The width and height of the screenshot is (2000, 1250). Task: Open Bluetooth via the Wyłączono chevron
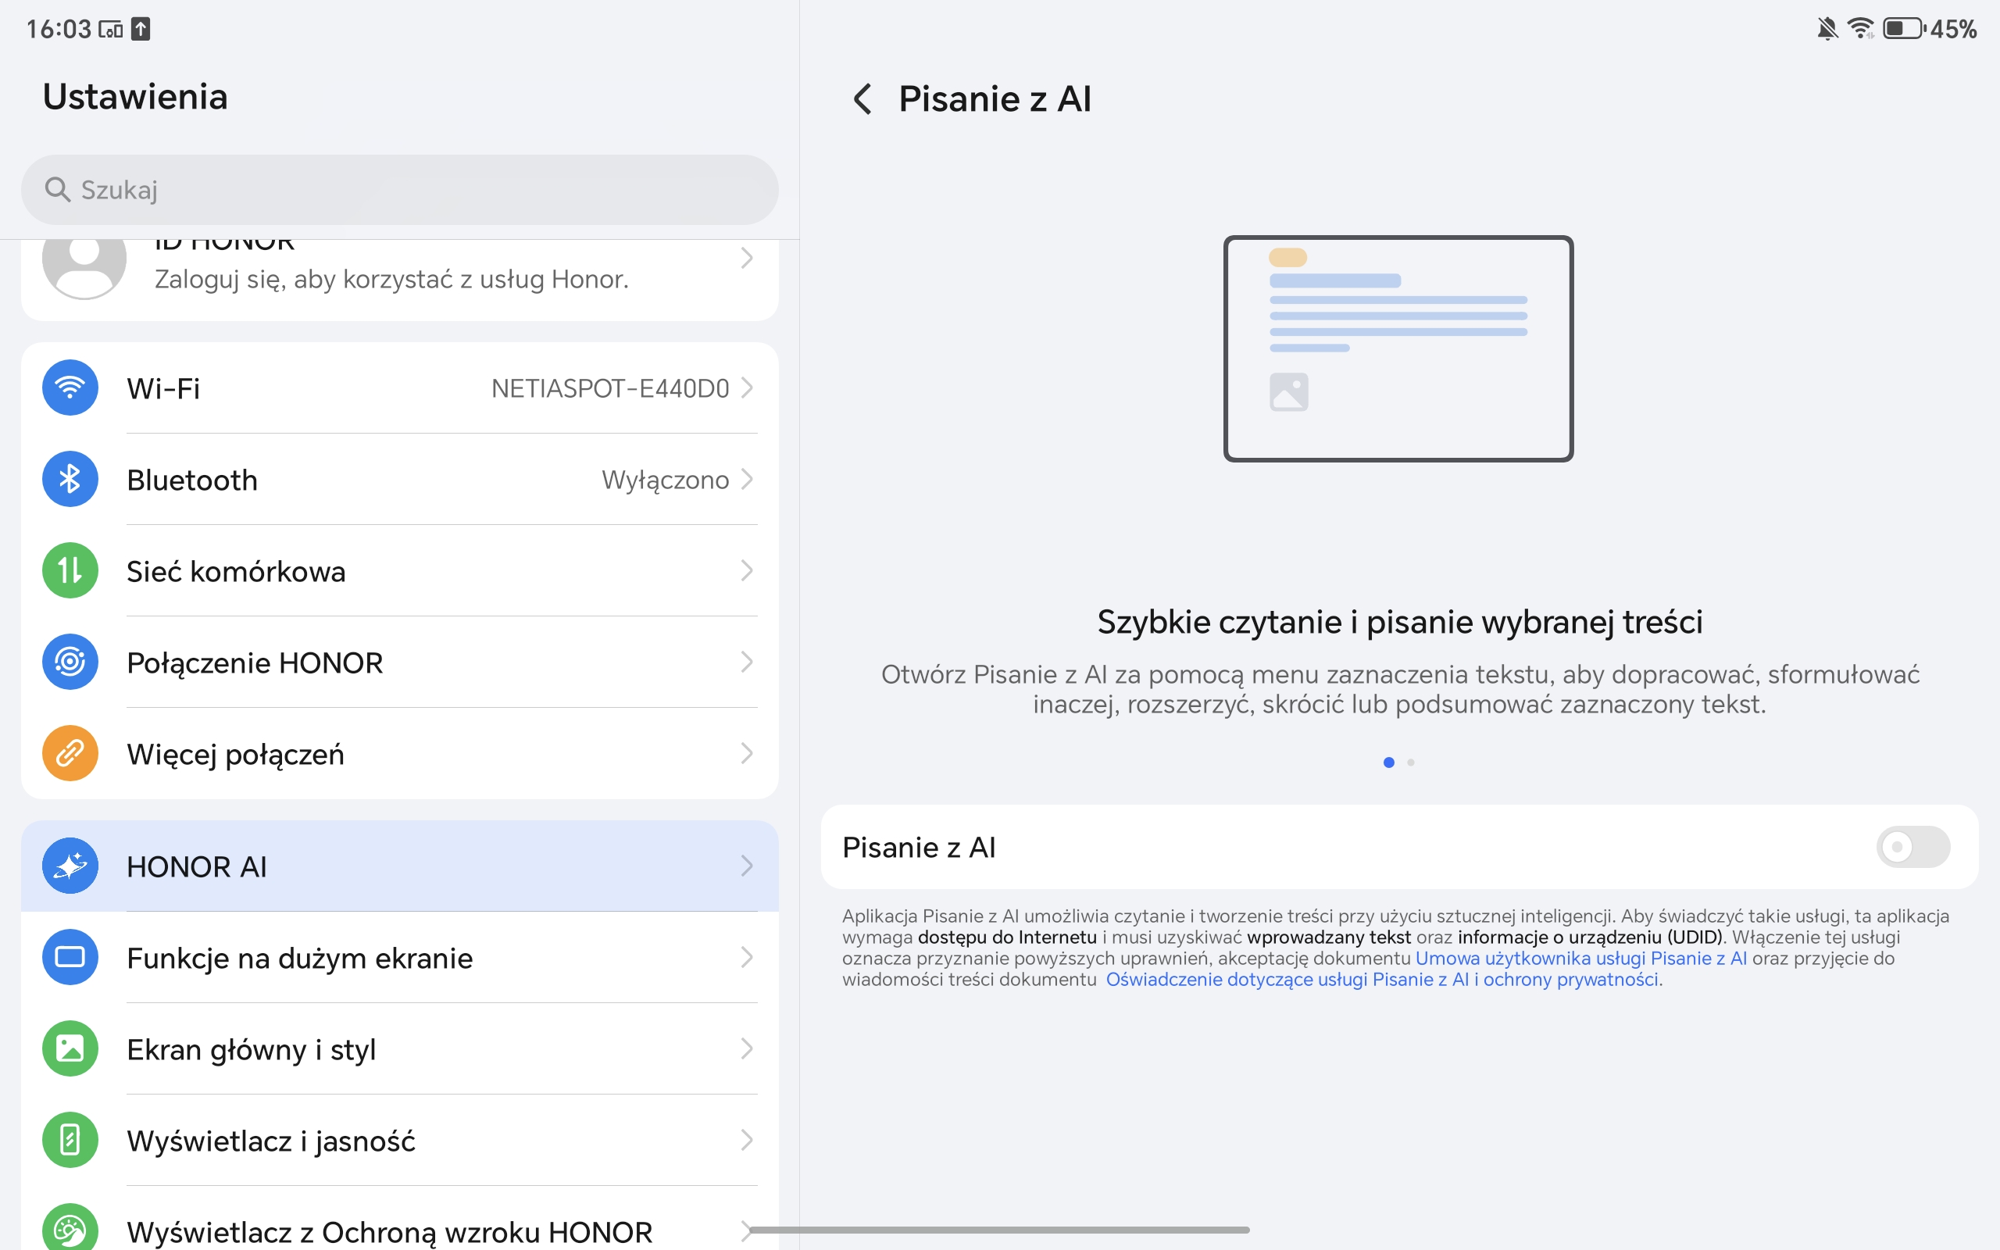(746, 480)
